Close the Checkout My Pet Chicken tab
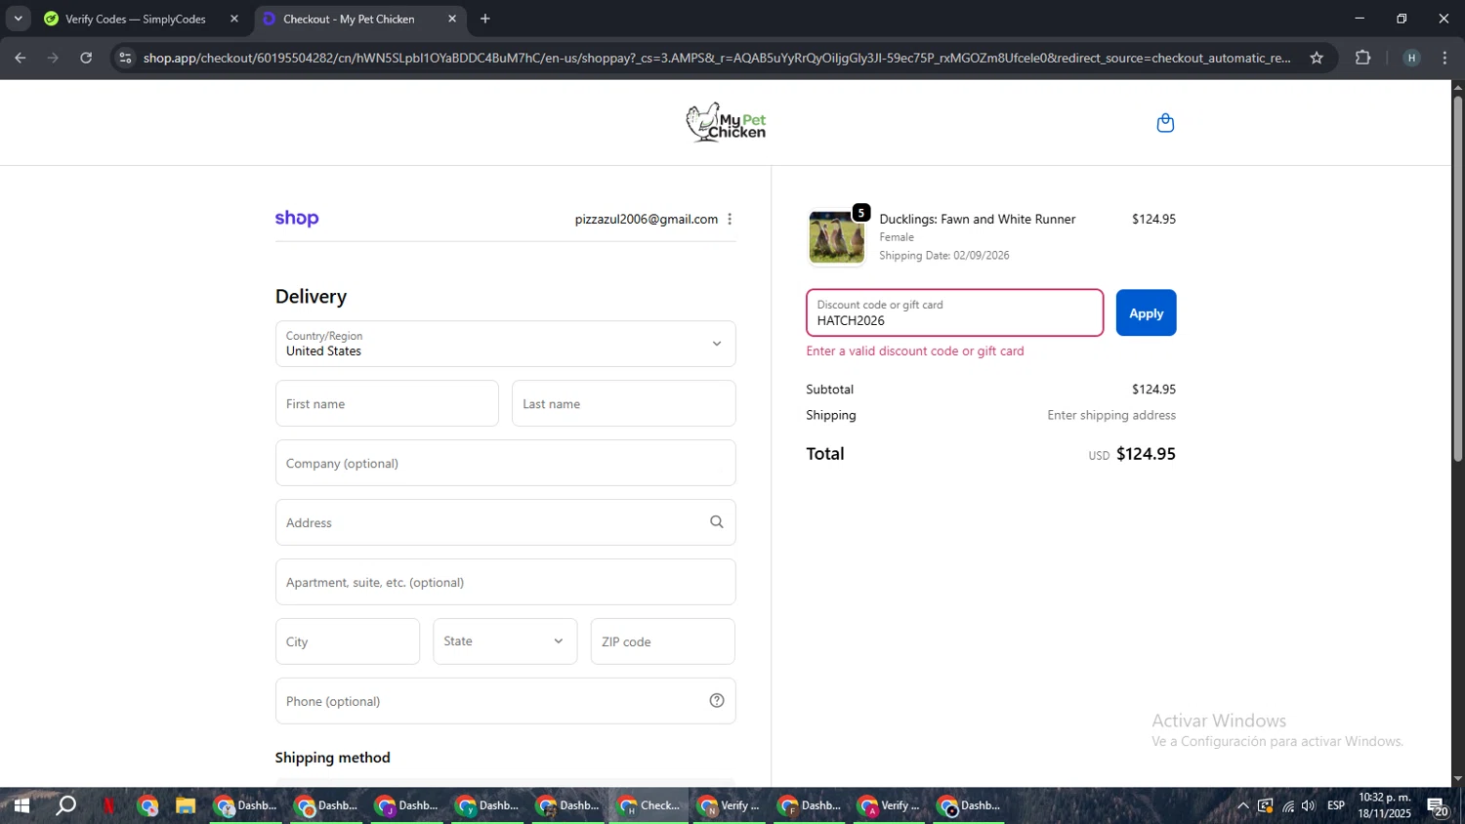 tap(451, 19)
